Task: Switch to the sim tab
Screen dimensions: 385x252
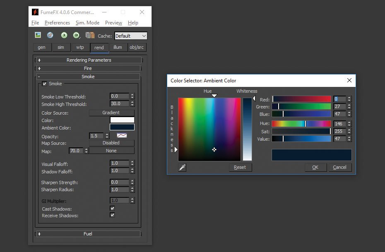Action: [61, 47]
